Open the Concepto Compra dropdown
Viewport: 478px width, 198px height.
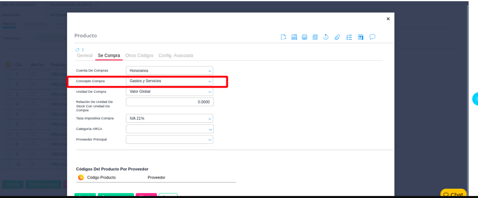click(169, 81)
